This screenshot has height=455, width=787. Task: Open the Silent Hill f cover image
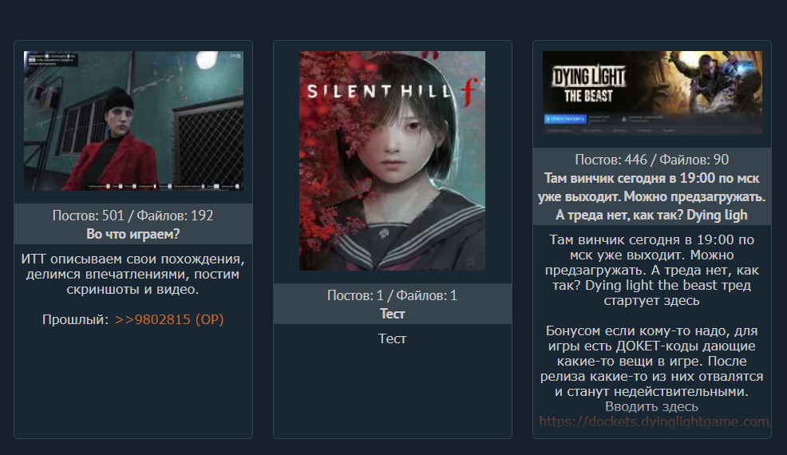(x=393, y=160)
